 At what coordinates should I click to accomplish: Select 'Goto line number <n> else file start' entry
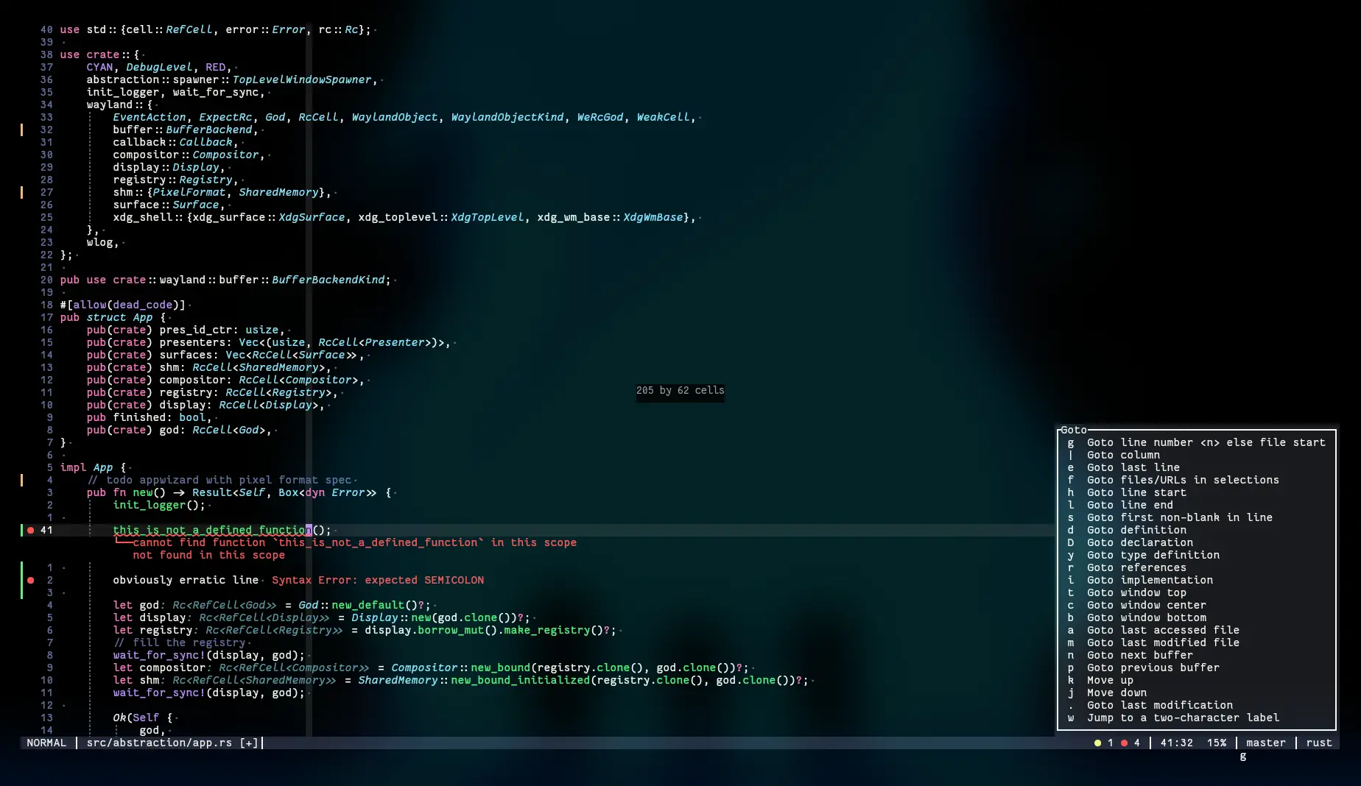pyautogui.click(x=1196, y=442)
